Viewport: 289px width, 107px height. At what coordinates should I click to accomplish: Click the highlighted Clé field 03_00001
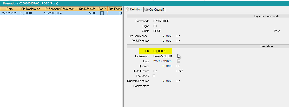(x=160, y=51)
